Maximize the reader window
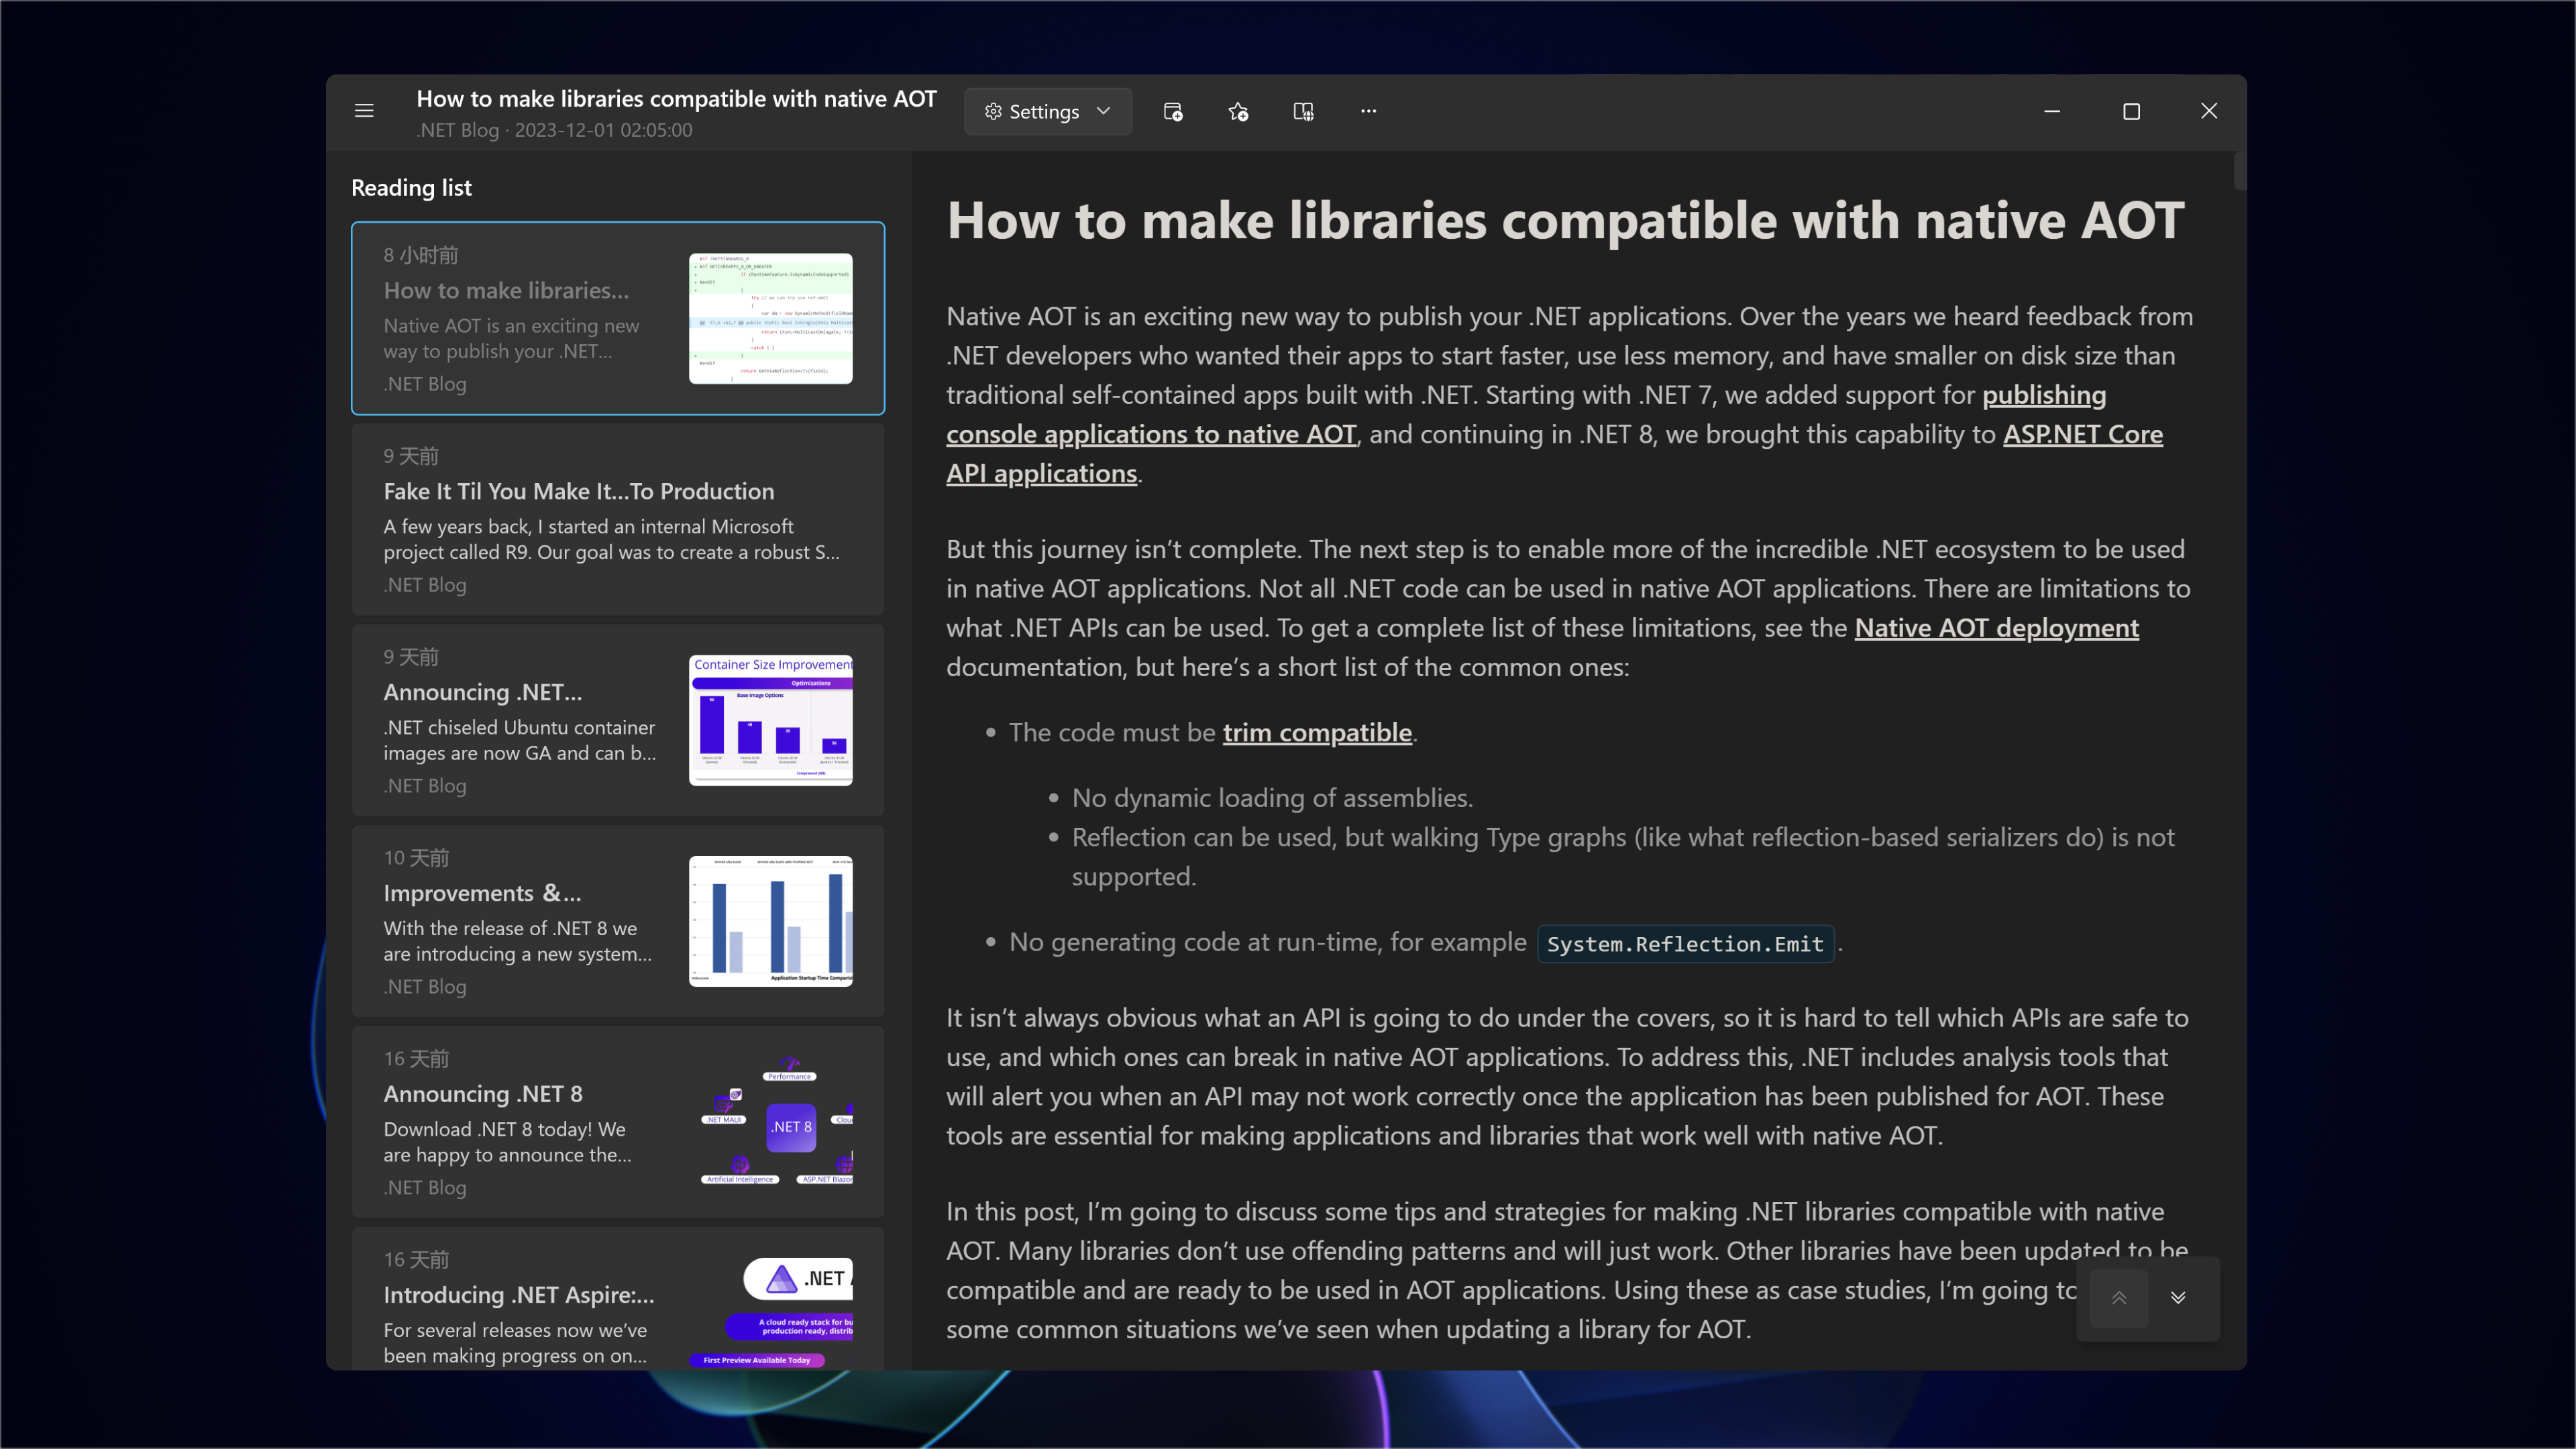The height and width of the screenshot is (1449, 2576). (x=2131, y=111)
